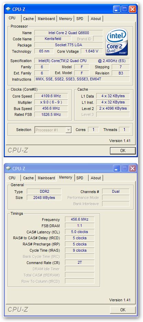Click the CPU-Z icon in top window title bar
The height and width of the screenshot is (322, 143).
click(8, 9)
